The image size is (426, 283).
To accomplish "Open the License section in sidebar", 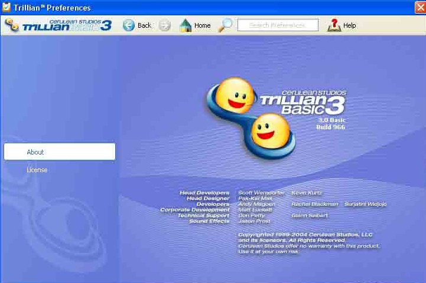I will click(37, 170).
